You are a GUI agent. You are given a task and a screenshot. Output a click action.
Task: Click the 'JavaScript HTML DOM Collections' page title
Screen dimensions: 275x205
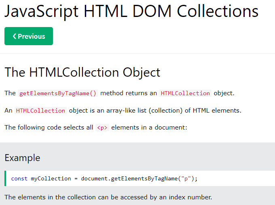tap(131, 11)
